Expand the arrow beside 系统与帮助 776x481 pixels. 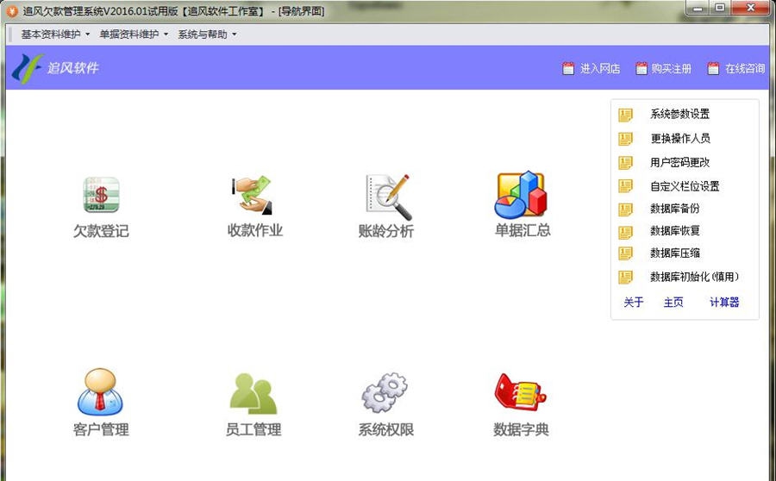tap(234, 34)
